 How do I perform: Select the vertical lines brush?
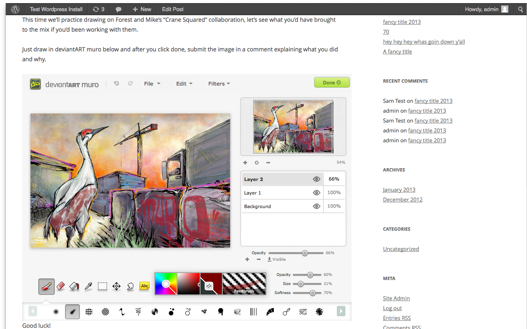253,312
